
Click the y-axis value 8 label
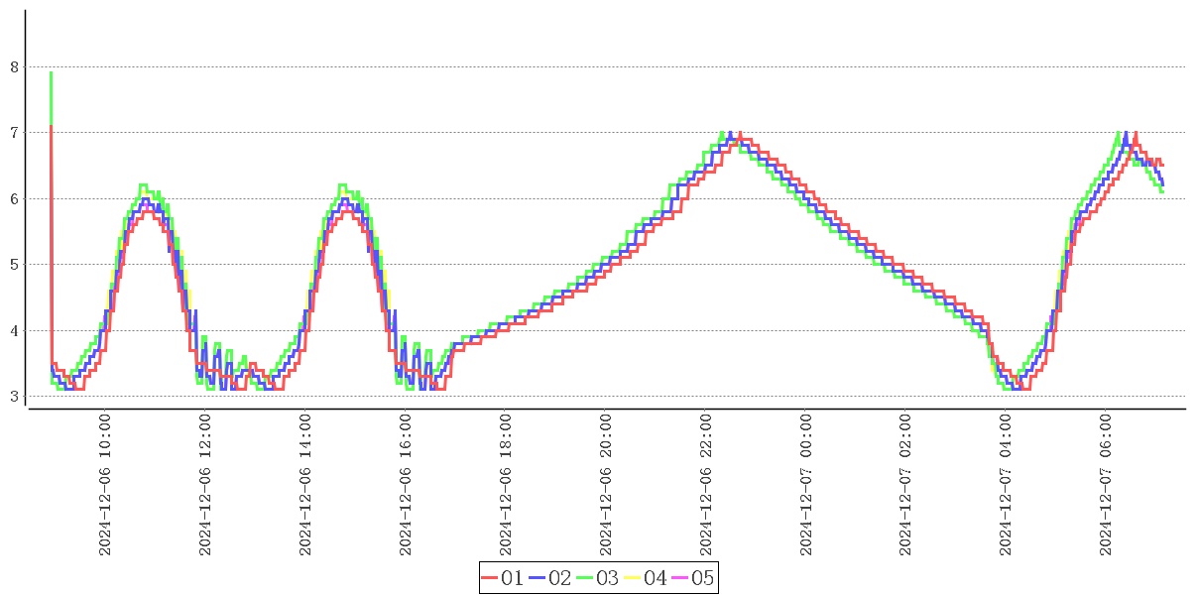coord(14,67)
